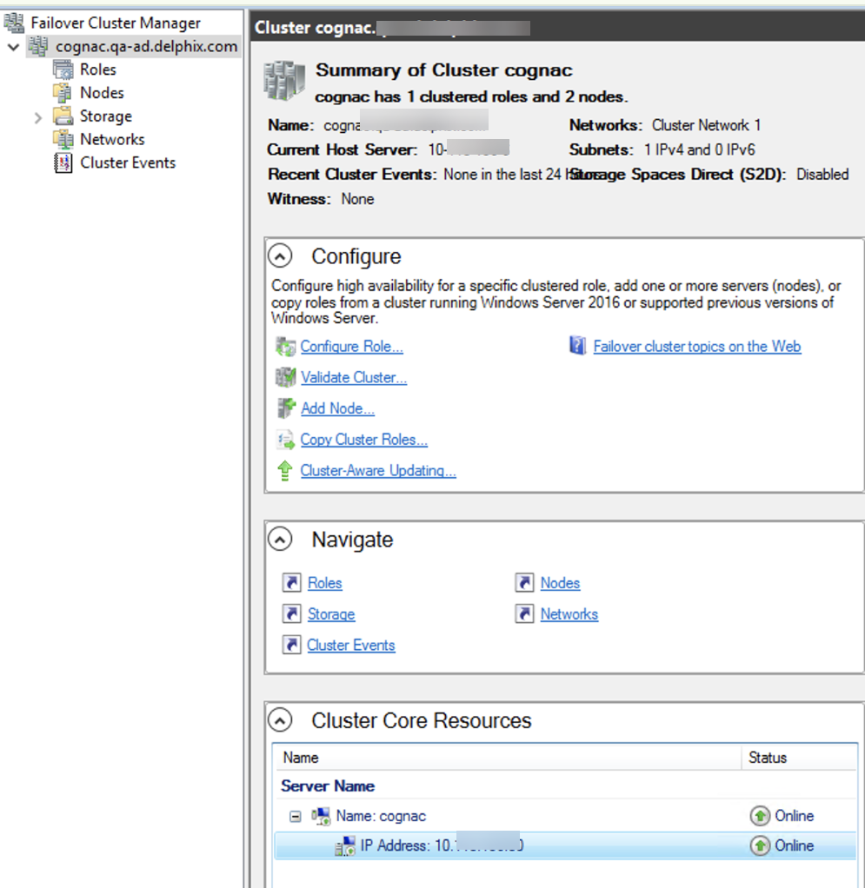Click the Roles shortcut icon in Navigate
This screenshot has width=865, height=888.
(x=292, y=583)
